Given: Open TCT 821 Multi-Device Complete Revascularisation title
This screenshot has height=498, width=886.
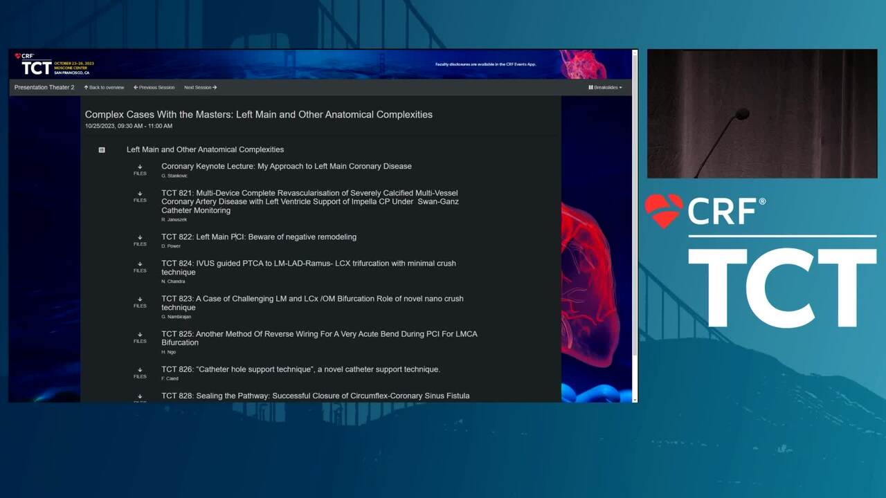Looking at the screenshot, I should (x=310, y=201).
